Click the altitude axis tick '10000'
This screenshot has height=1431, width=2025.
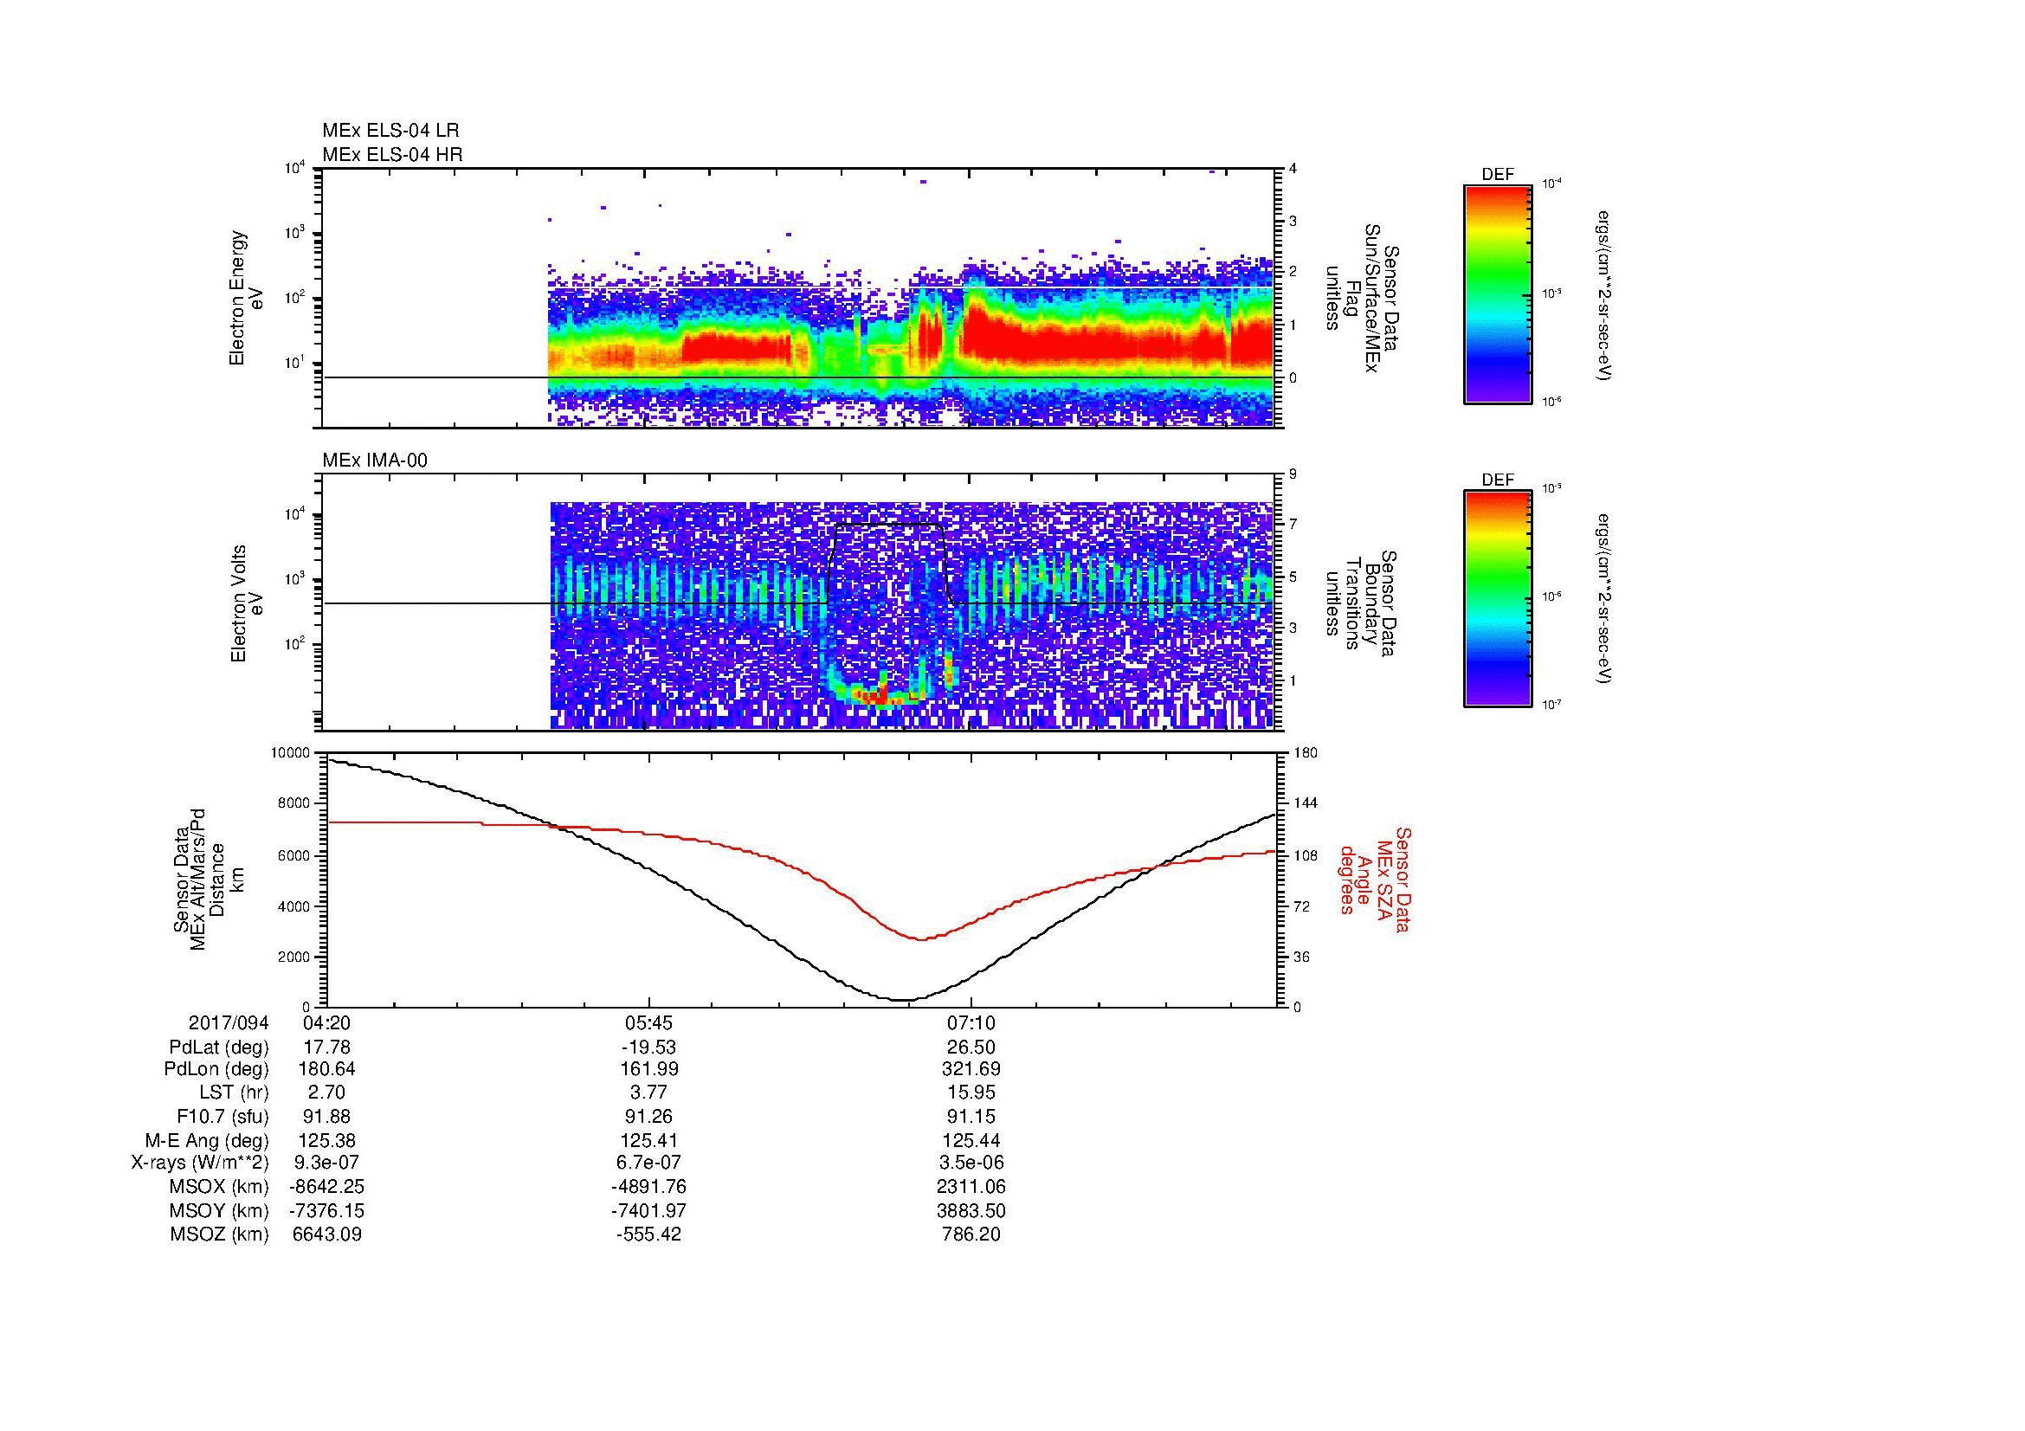pyautogui.click(x=290, y=753)
